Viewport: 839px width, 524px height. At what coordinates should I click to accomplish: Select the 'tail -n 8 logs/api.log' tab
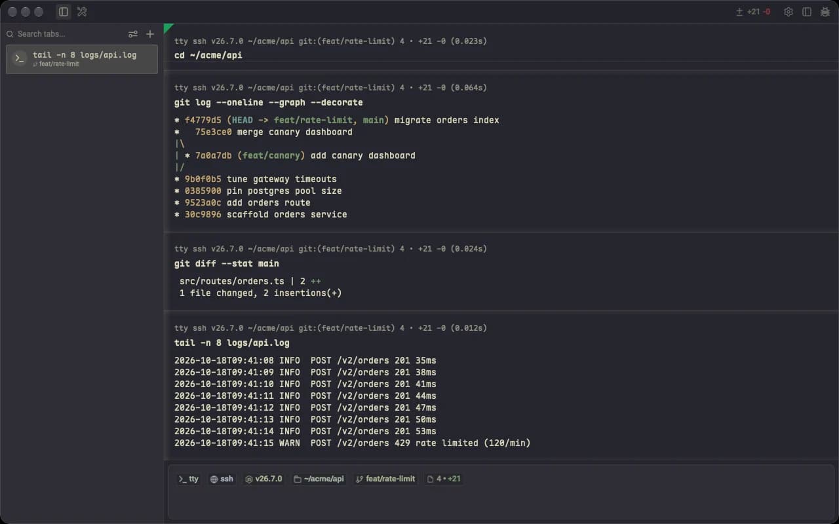pos(82,59)
